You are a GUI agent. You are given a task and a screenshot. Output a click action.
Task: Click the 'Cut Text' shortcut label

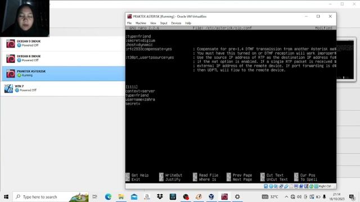(x=275, y=175)
